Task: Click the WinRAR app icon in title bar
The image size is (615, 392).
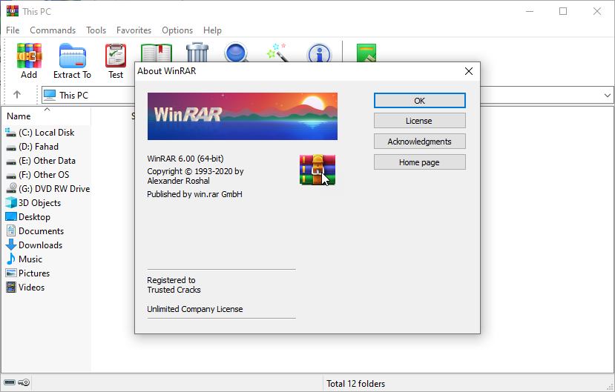Action: click(13, 11)
